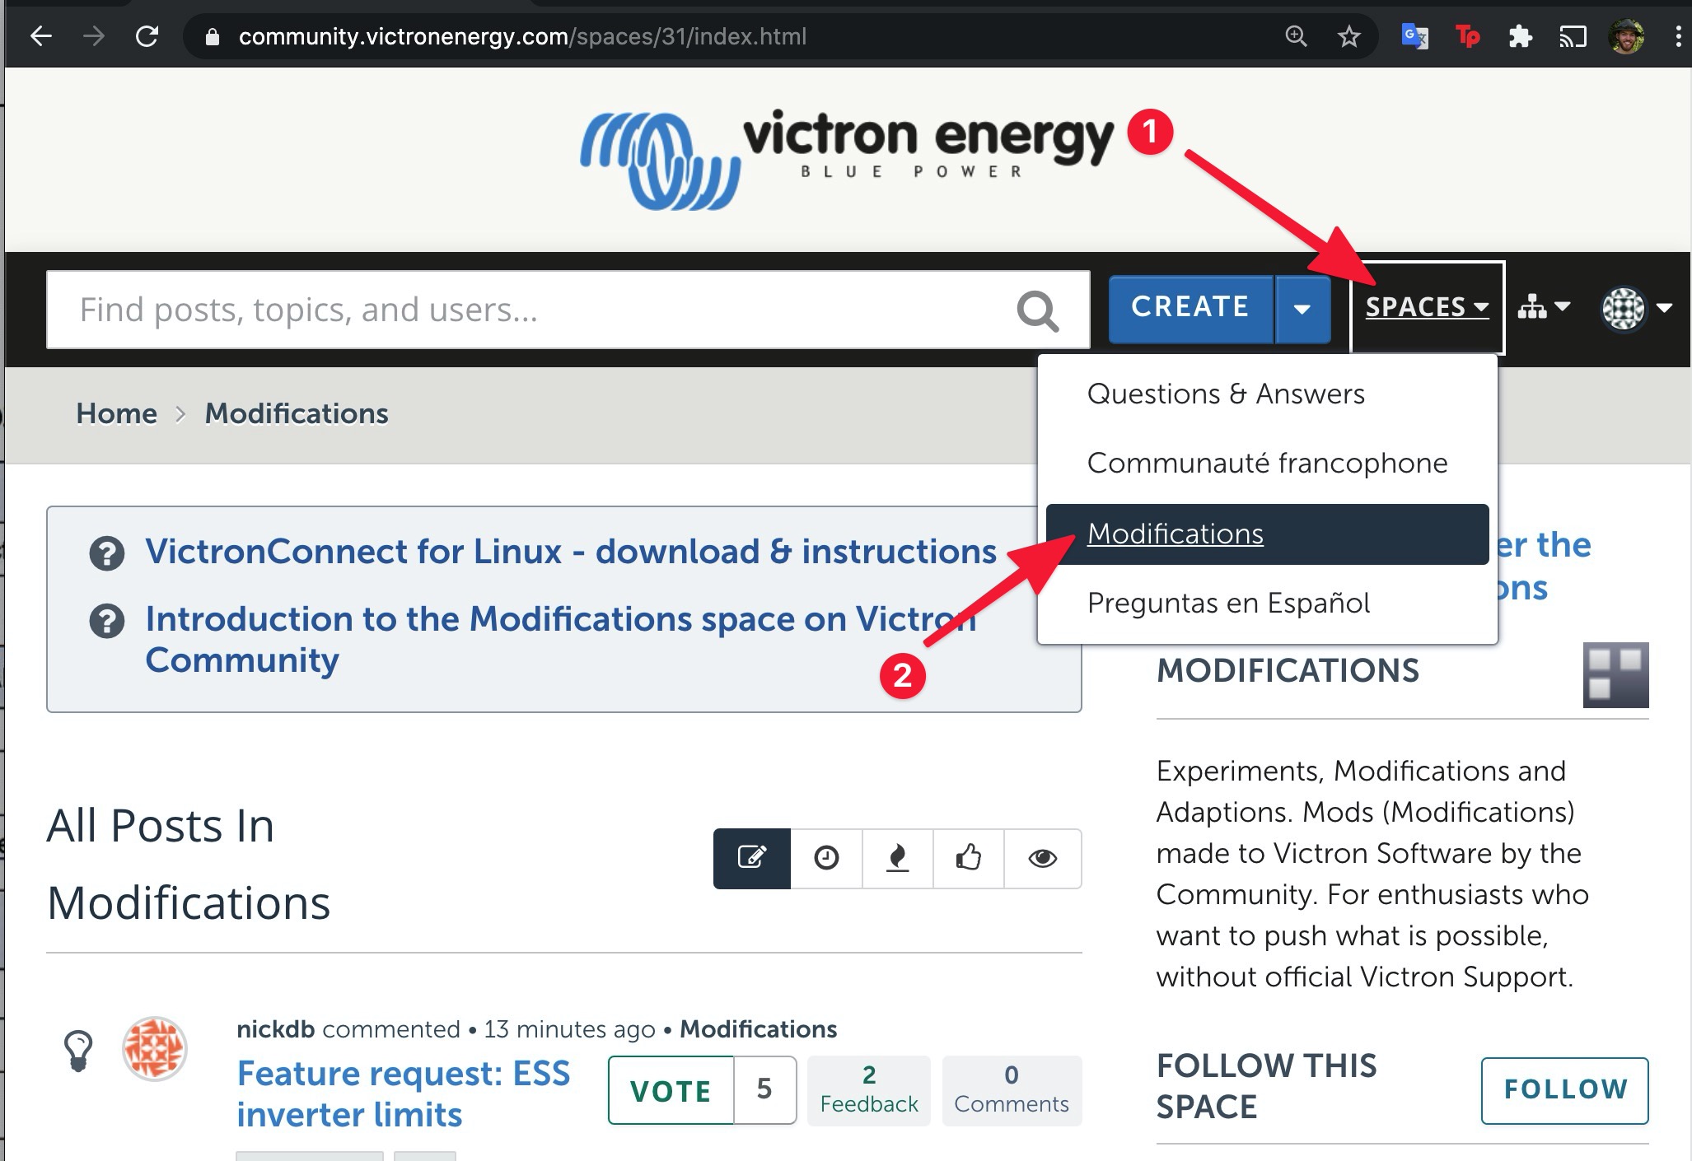The width and height of the screenshot is (1692, 1161).
Task: Click the idea lightbulb icon
Action: point(78,1051)
